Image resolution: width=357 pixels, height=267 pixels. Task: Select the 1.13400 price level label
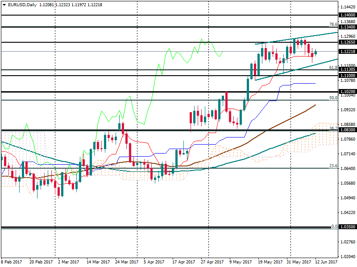pos(347,27)
